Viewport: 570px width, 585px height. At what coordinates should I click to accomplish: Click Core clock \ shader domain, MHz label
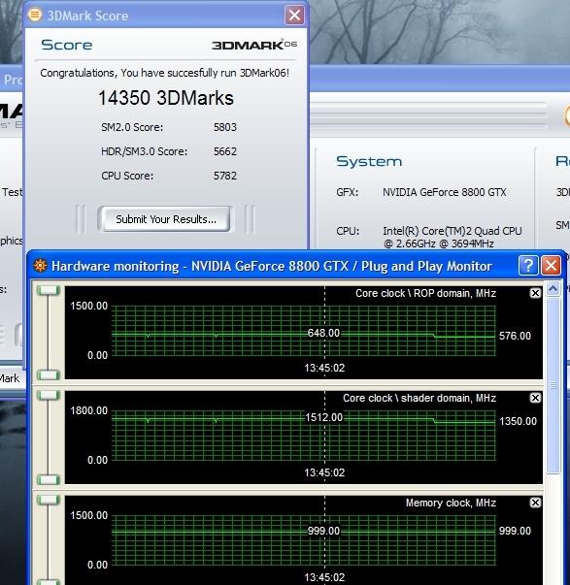pos(419,398)
